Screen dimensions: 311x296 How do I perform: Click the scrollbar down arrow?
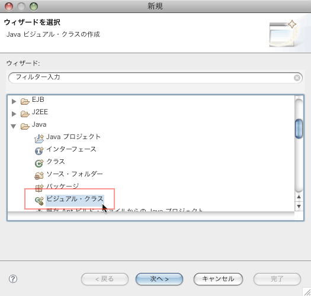click(299, 207)
